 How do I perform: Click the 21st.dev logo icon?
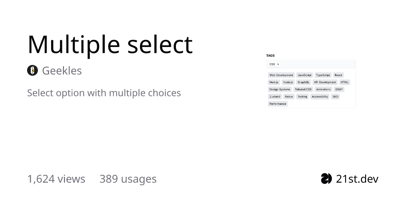click(326, 179)
